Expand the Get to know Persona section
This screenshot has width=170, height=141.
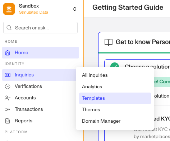pos(134,42)
